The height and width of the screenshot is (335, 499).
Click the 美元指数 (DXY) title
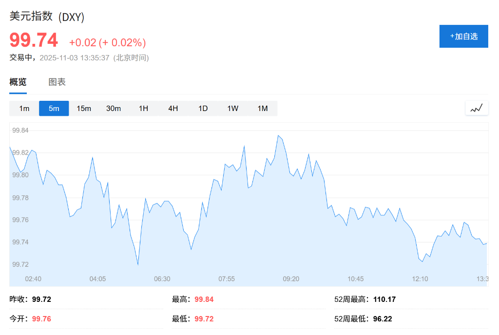click(x=46, y=16)
